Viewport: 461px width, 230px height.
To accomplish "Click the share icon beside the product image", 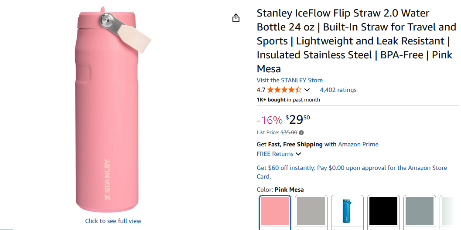I will [236, 18].
